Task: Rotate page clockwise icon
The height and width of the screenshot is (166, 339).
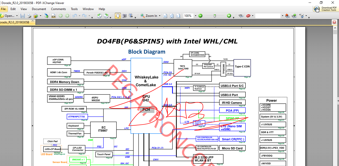Action: pyautogui.click(x=106, y=16)
